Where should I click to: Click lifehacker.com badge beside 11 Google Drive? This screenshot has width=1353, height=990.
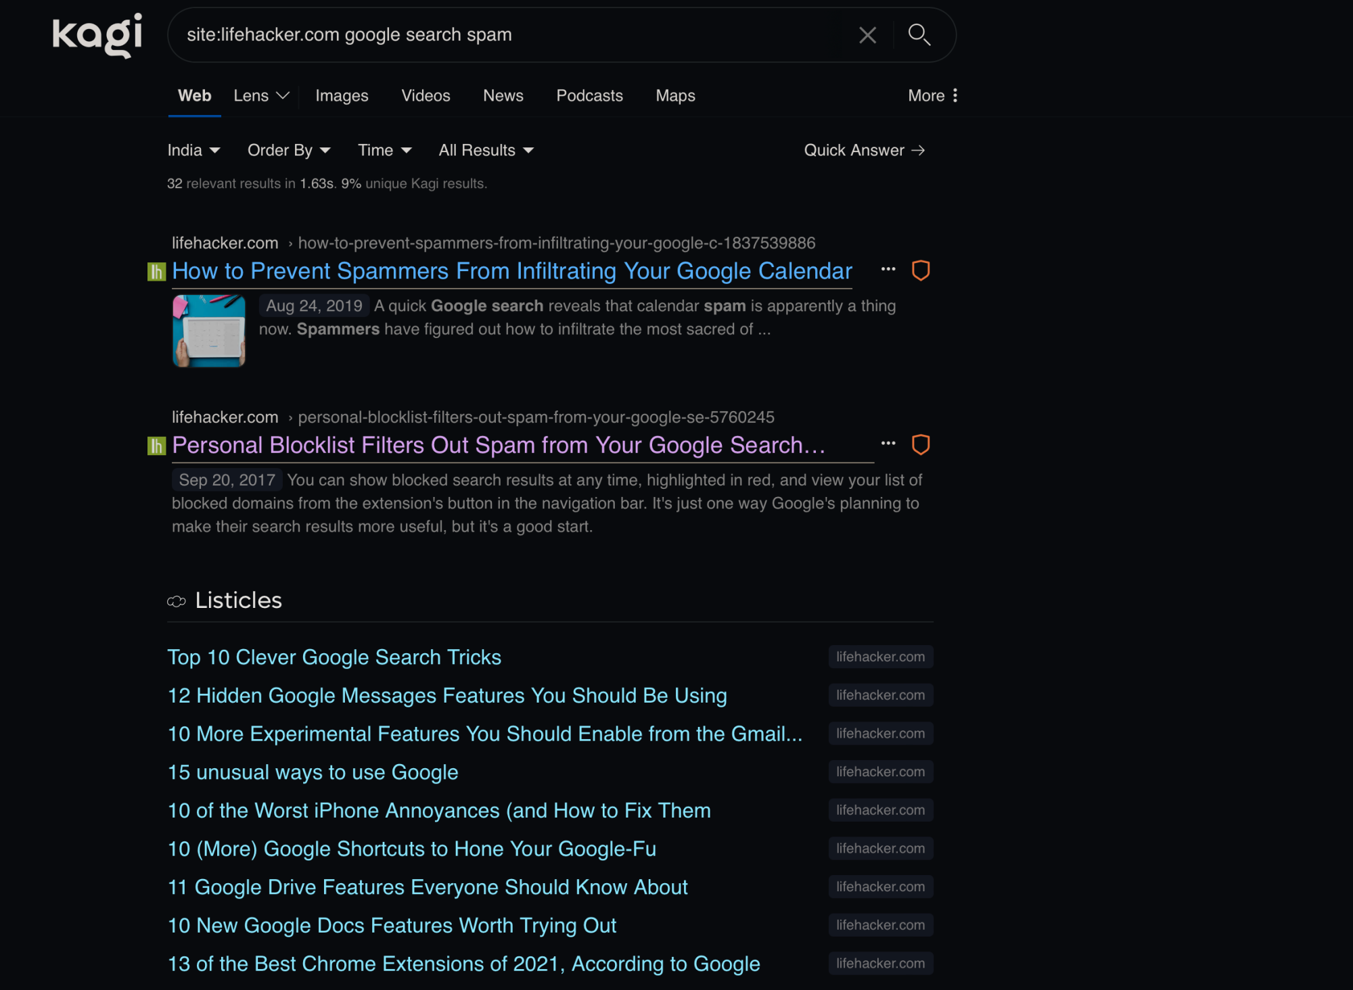click(881, 887)
